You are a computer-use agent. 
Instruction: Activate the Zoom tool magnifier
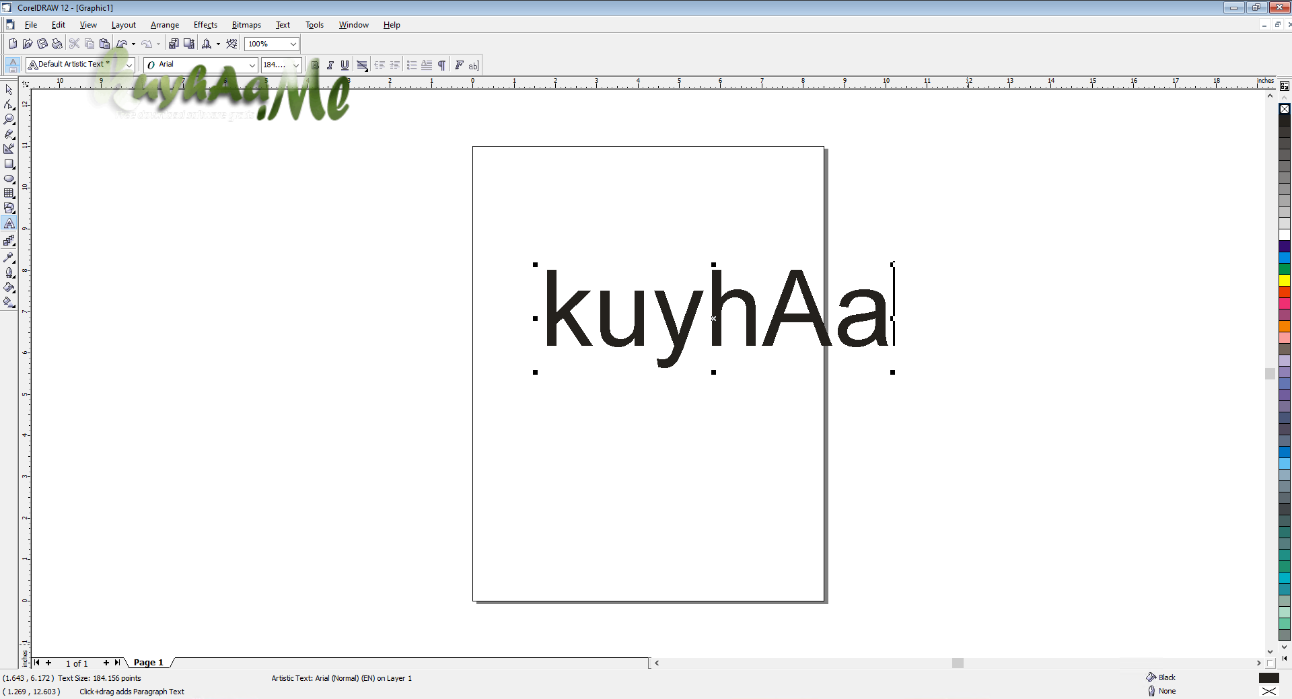[x=9, y=119]
